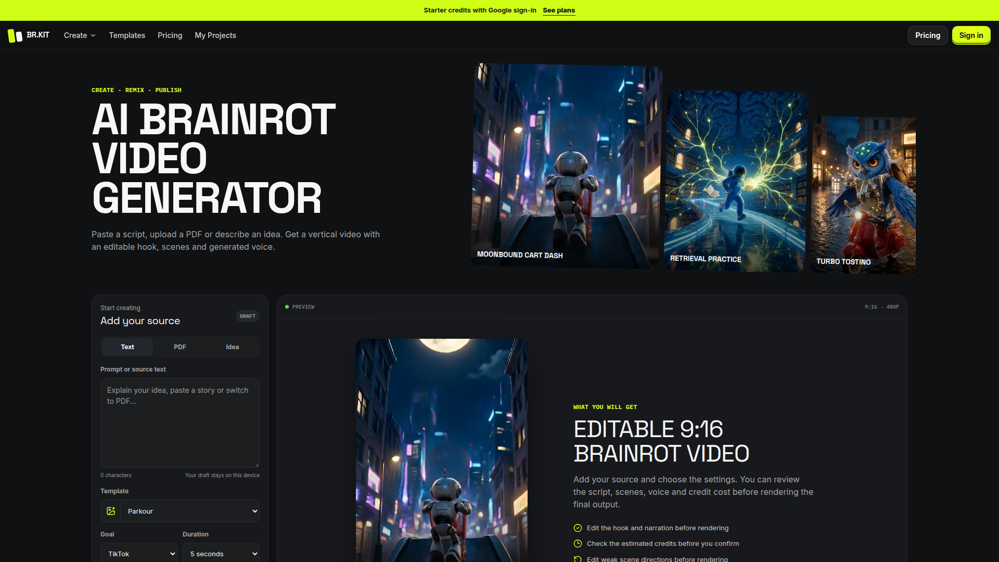Click the preview robot video image

(x=441, y=450)
